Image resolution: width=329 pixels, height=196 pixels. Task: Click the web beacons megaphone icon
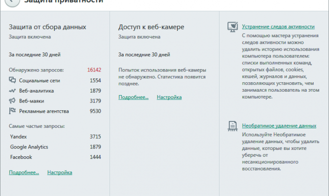point(12,101)
